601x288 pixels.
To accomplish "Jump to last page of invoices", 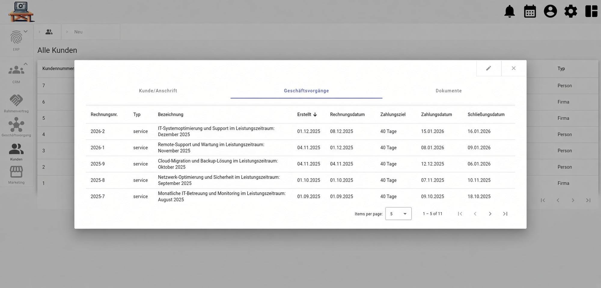I will pyautogui.click(x=505, y=214).
